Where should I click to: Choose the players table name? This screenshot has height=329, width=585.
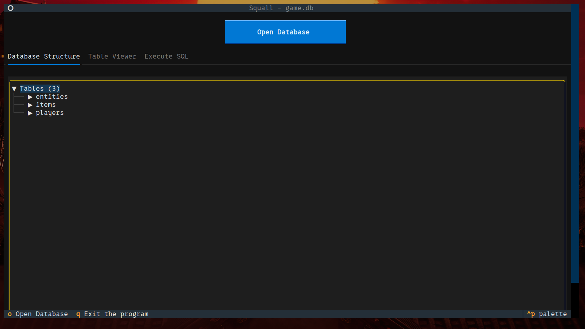tap(50, 113)
